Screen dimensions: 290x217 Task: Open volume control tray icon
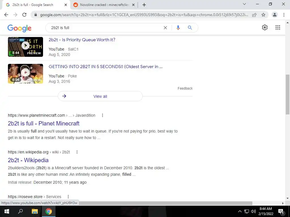click(x=253, y=211)
